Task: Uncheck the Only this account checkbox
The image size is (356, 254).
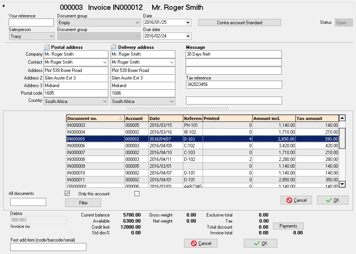Action: [x=67, y=193]
